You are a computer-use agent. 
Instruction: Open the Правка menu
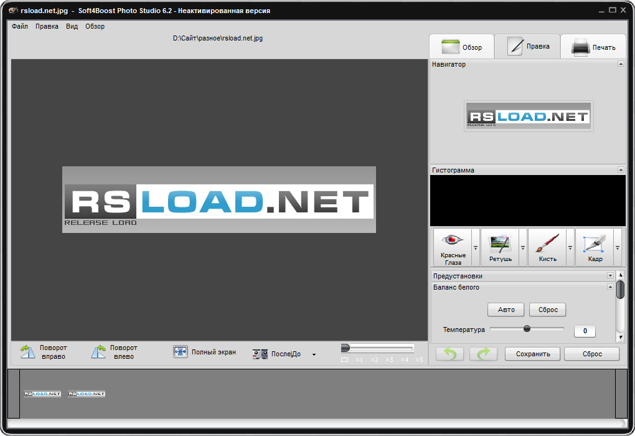pos(47,26)
